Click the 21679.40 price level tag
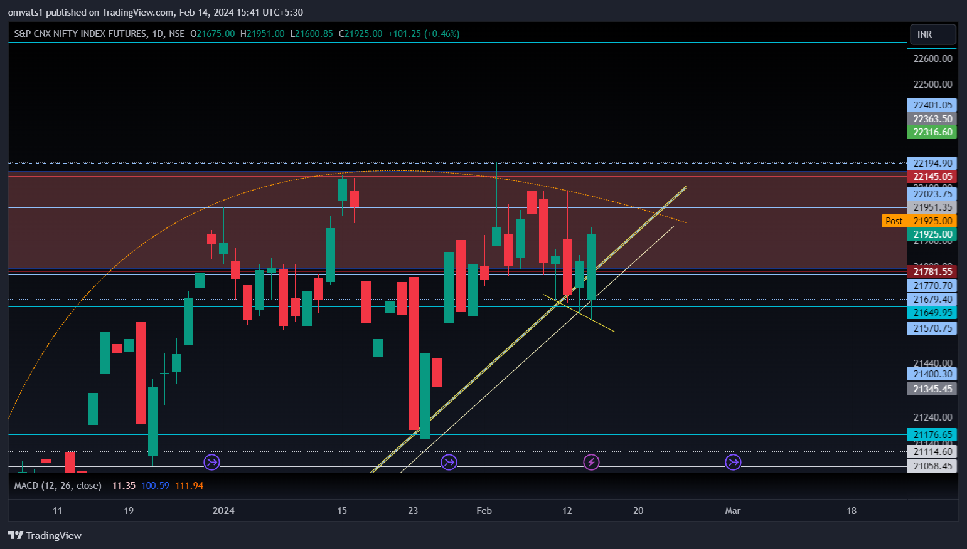 click(x=932, y=300)
